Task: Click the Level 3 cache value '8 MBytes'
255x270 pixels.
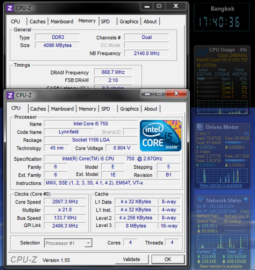Action: coord(136,225)
